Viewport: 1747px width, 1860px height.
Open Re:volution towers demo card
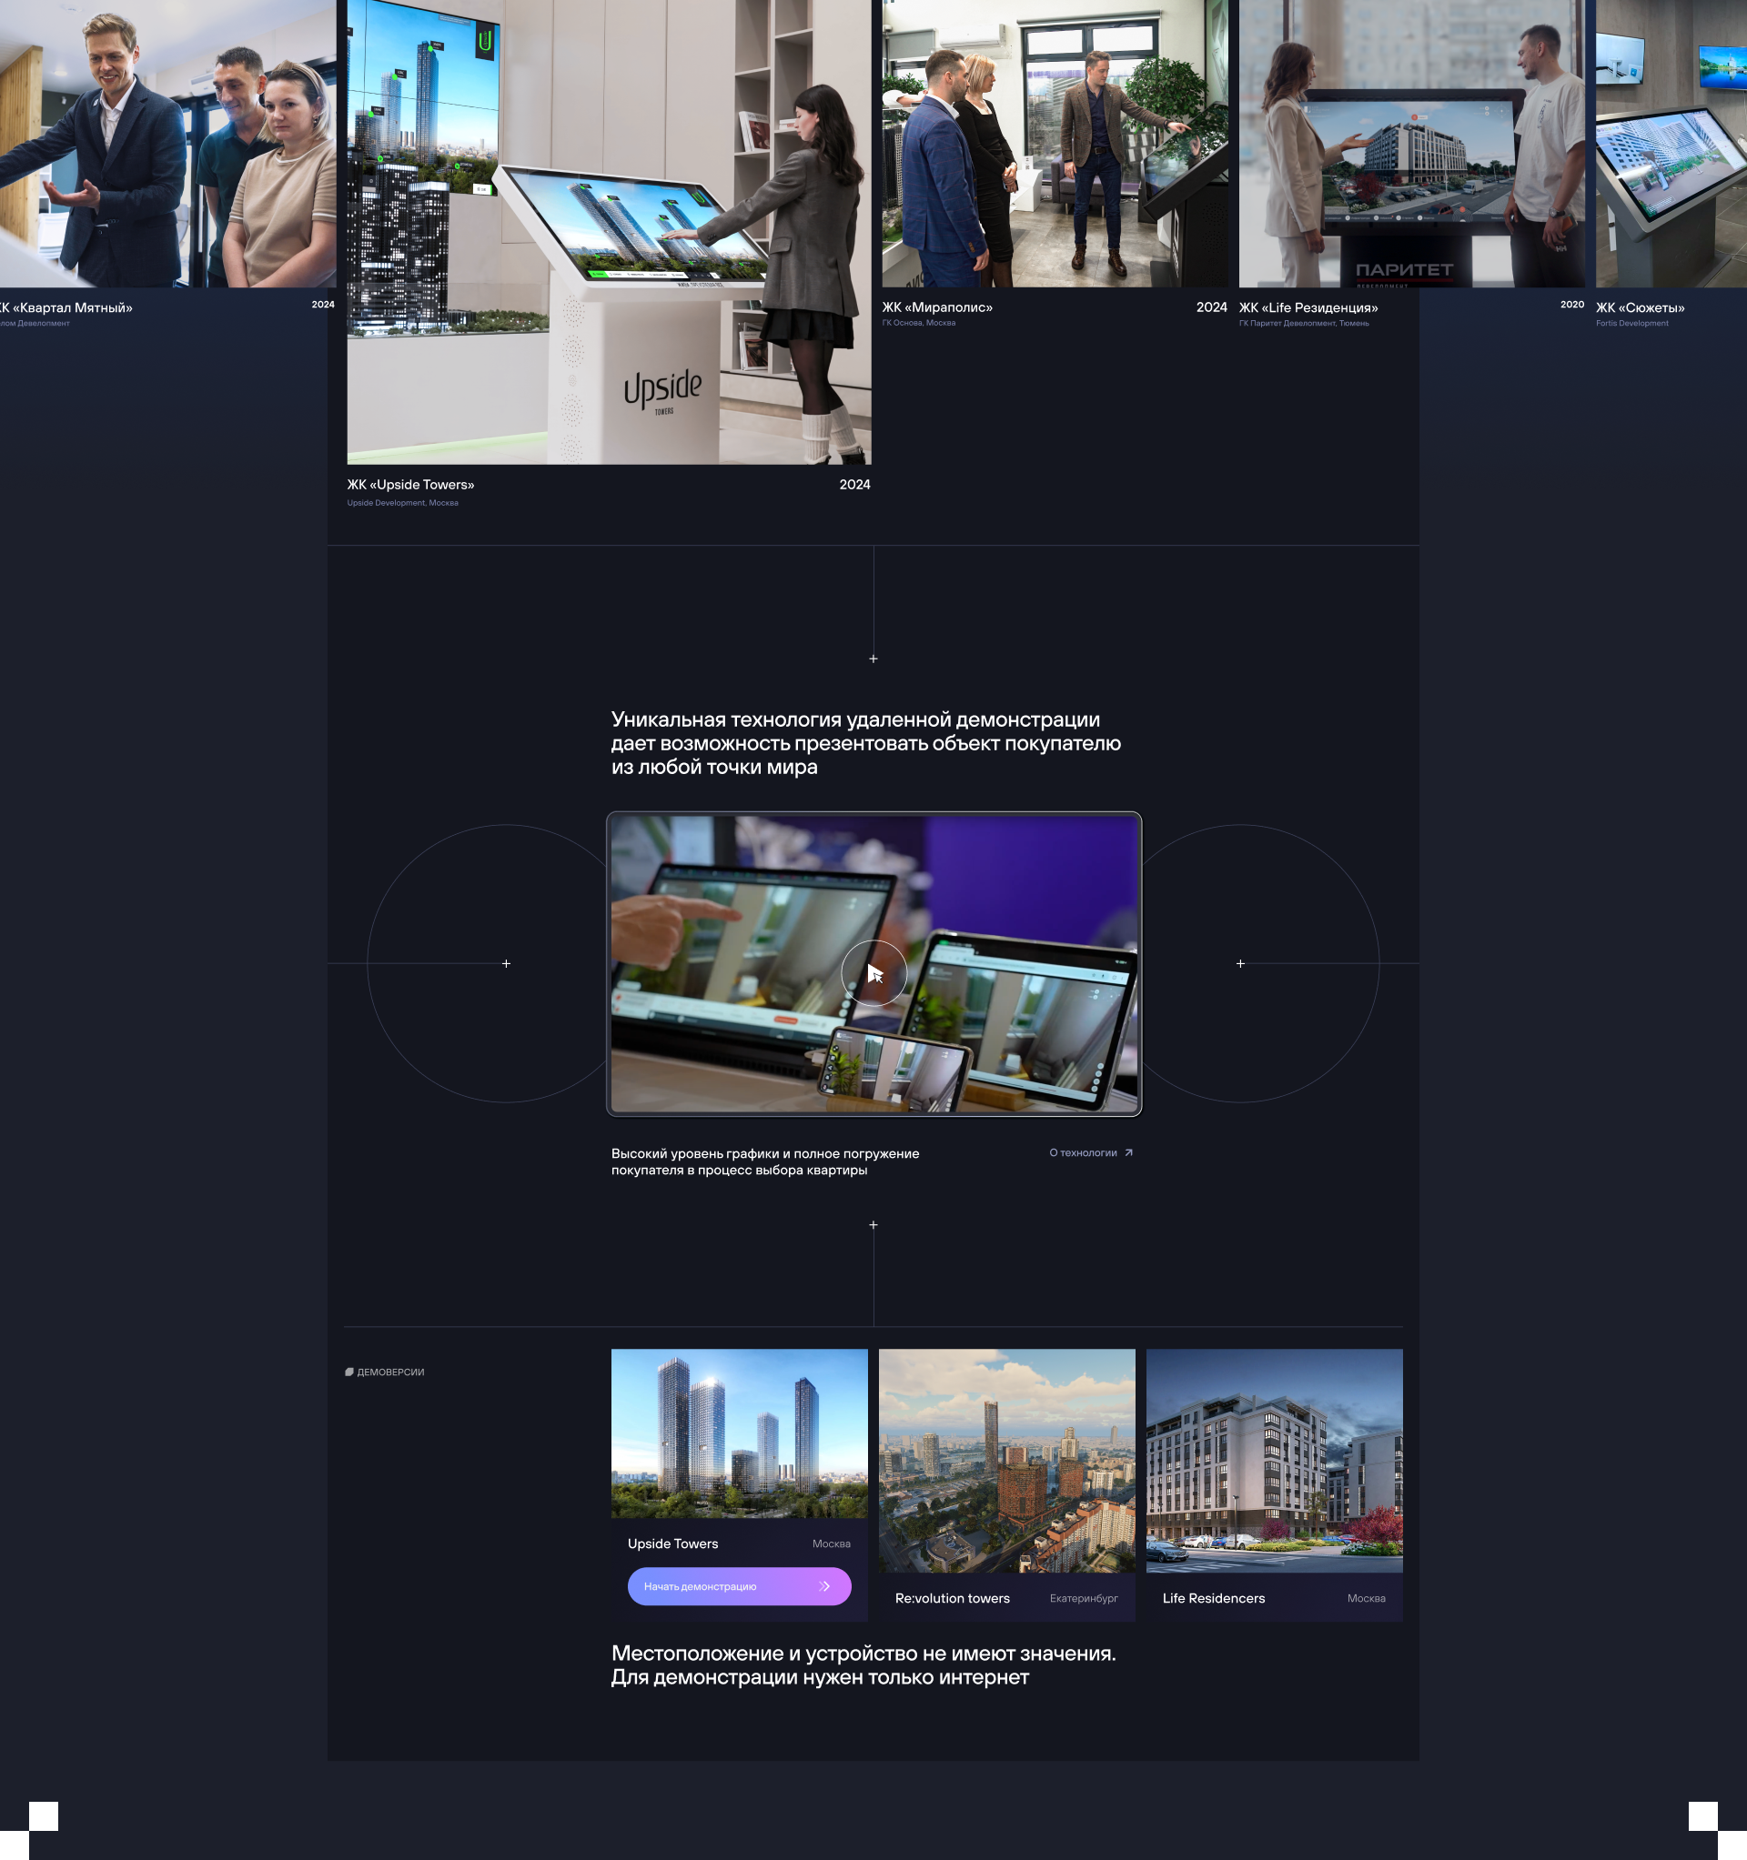click(1006, 1460)
